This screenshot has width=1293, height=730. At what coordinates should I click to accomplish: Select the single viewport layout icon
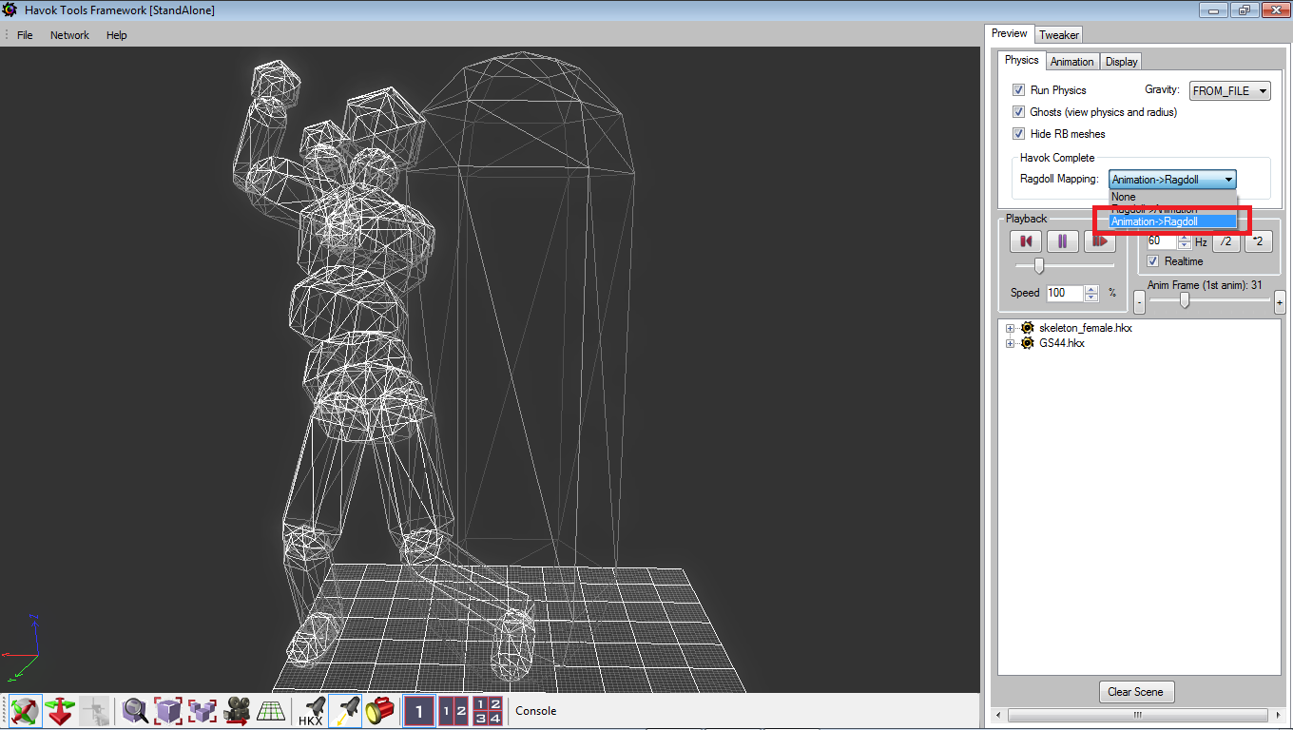pyautogui.click(x=419, y=710)
